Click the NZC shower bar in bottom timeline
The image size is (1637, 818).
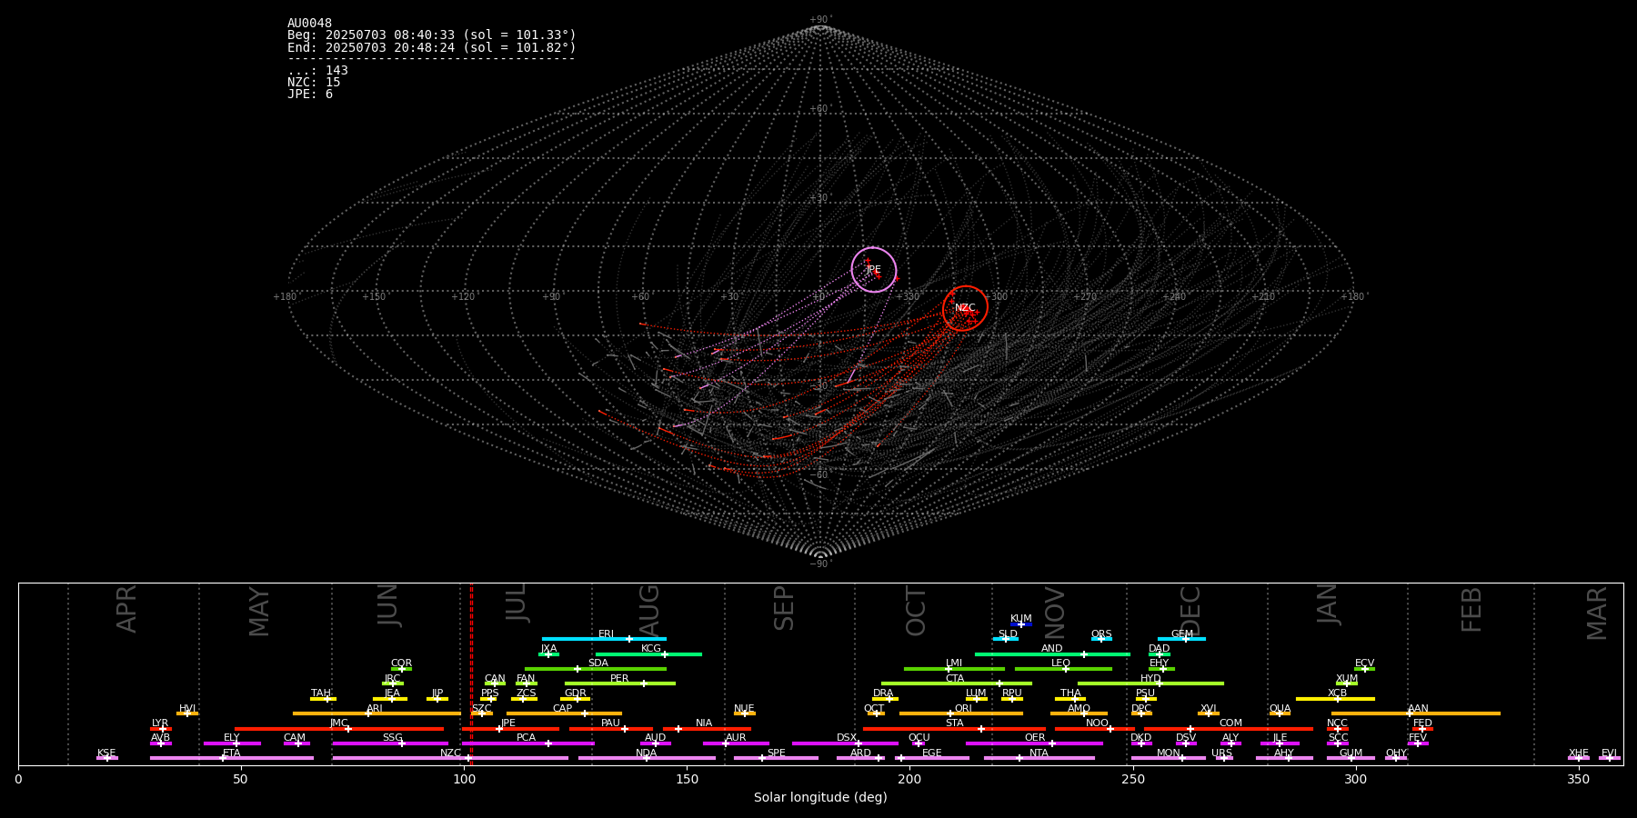[x=450, y=758]
